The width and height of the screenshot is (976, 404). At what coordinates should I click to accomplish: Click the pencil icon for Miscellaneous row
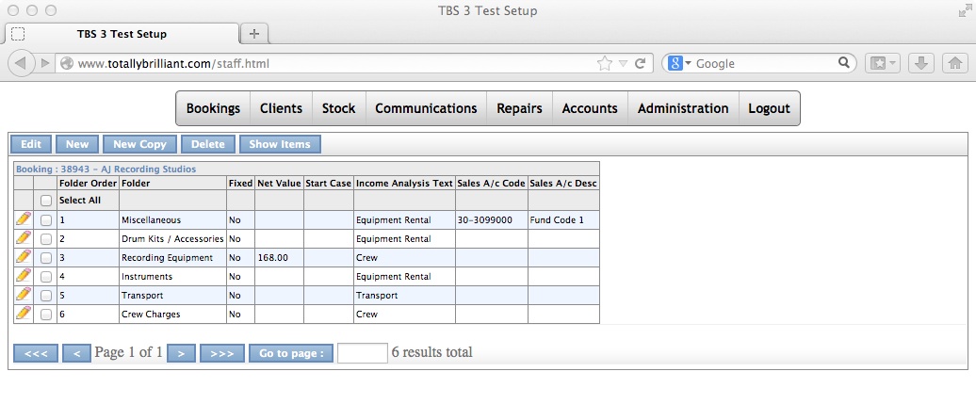[x=23, y=218]
